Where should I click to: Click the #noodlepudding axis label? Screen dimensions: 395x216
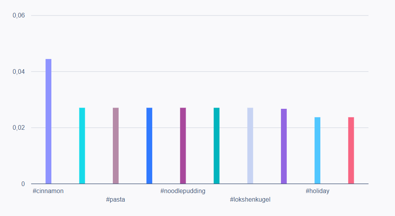pyautogui.click(x=183, y=191)
